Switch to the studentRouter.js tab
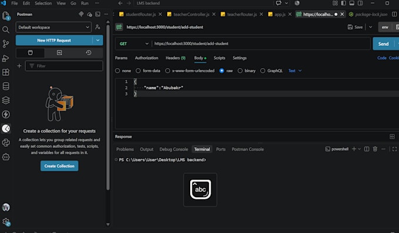The width and height of the screenshot is (399, 233). [x=140, y=14]
